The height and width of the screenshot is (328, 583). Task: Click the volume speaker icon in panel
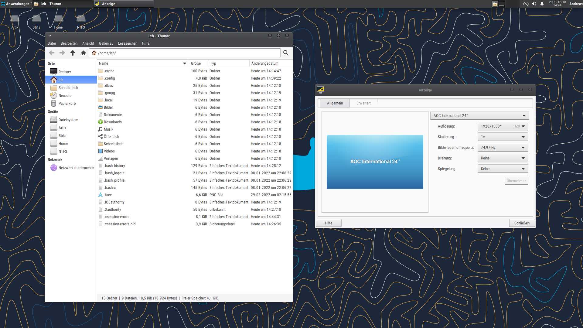click(534, 4)
